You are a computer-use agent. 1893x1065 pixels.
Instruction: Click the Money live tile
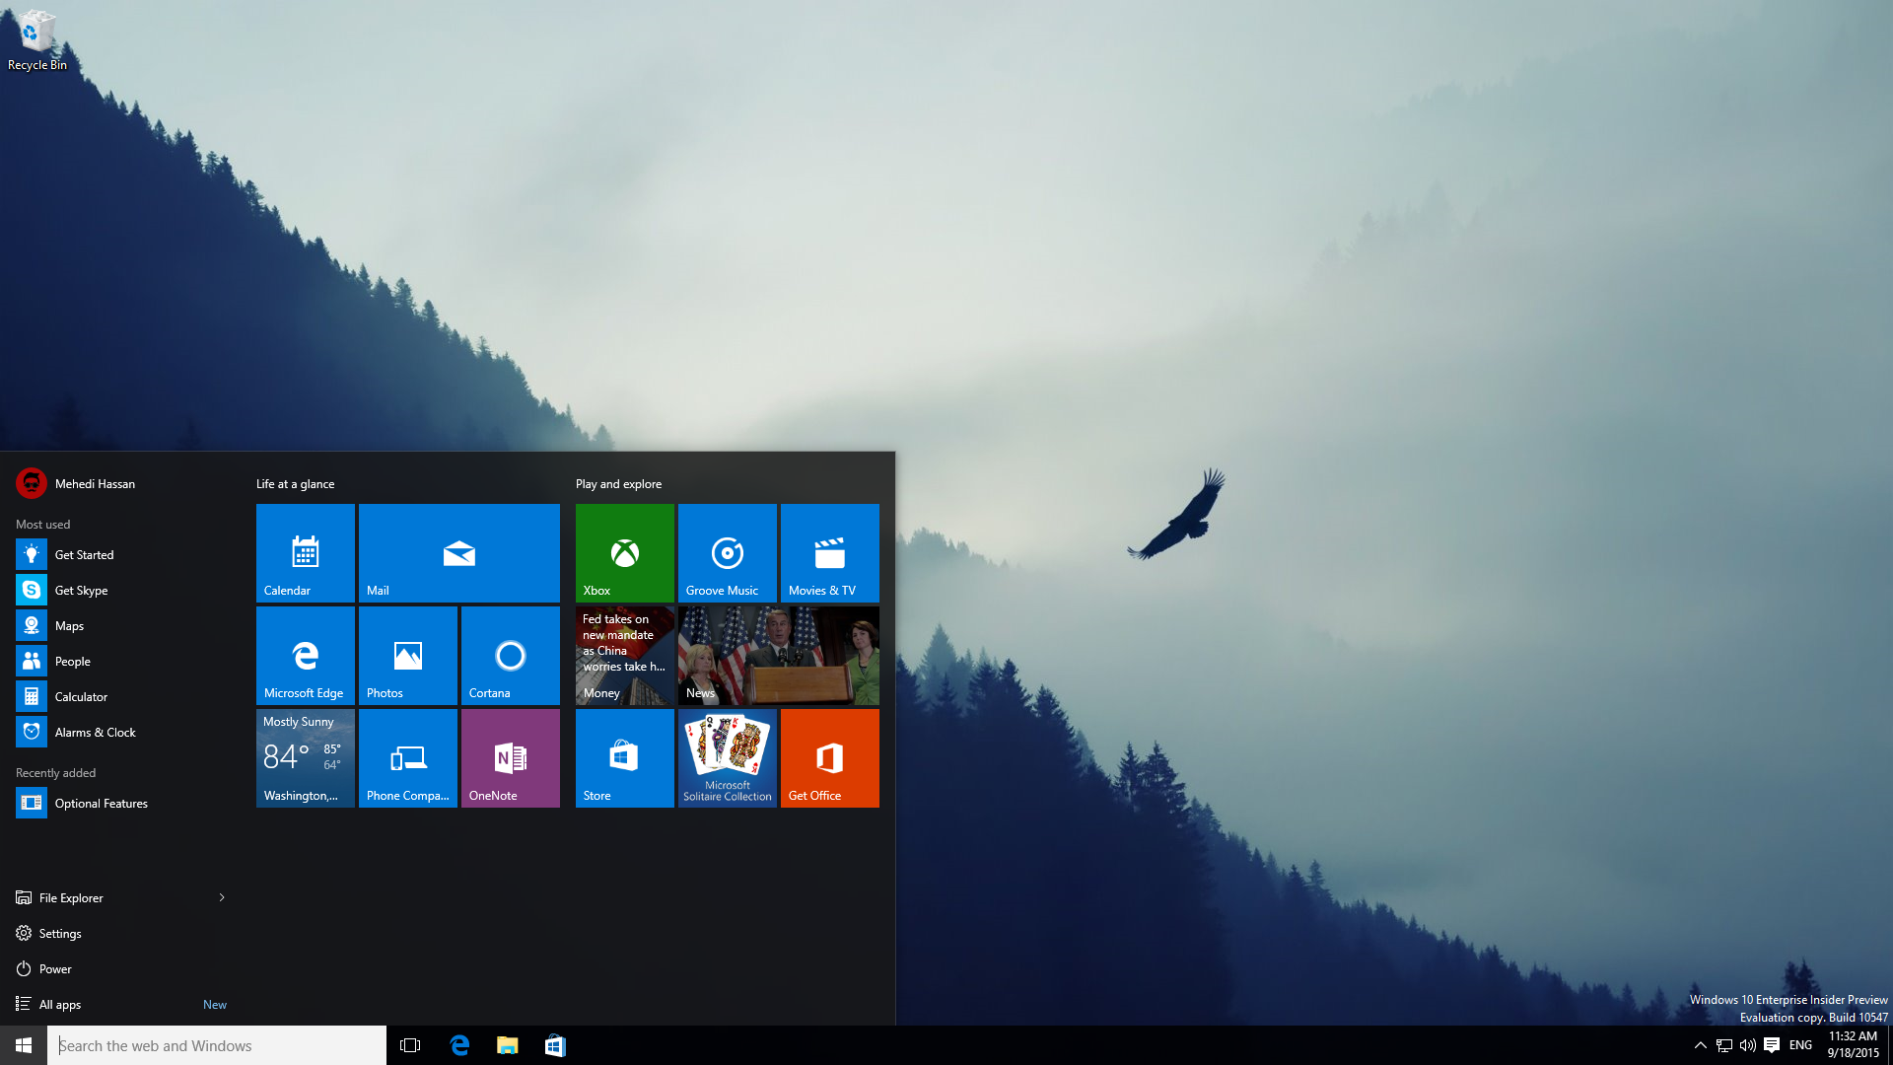tap(624, 654)
